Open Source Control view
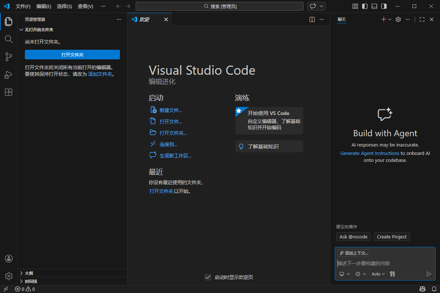The width and height of the screenshot is (440, 293). click(x=8, y=57)
